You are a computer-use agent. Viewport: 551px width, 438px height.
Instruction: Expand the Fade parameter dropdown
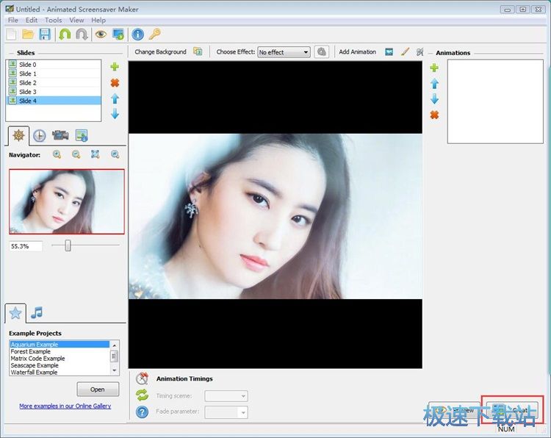pyautogui.click(x=226, y=412)
